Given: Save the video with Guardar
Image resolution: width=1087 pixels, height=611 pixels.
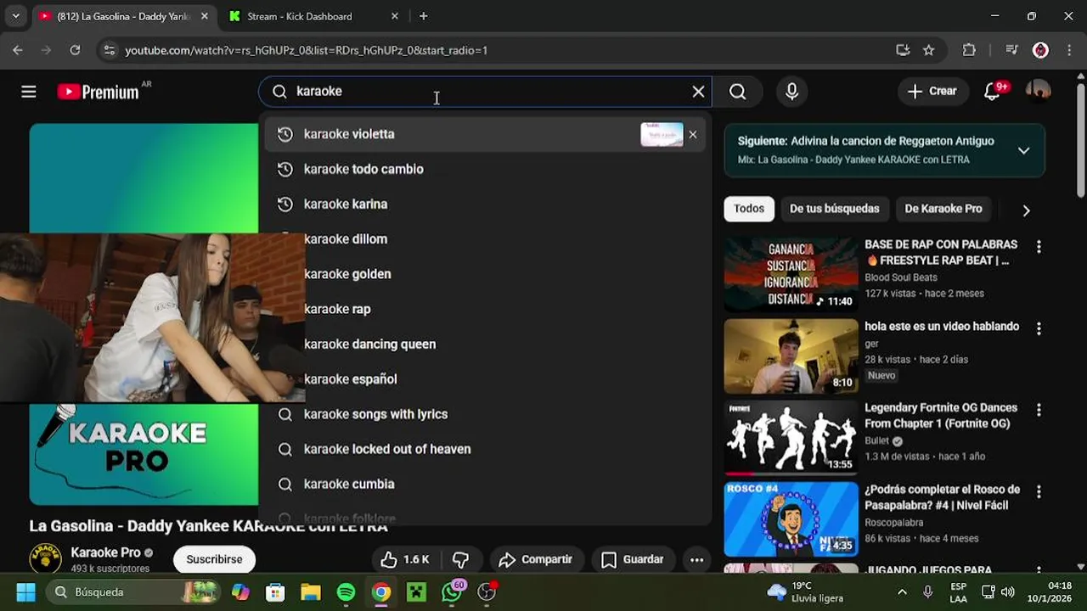Looking at the screenshot, I should click(633, 559).
